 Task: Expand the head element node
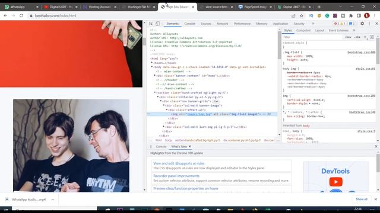[x=152, y=63]
